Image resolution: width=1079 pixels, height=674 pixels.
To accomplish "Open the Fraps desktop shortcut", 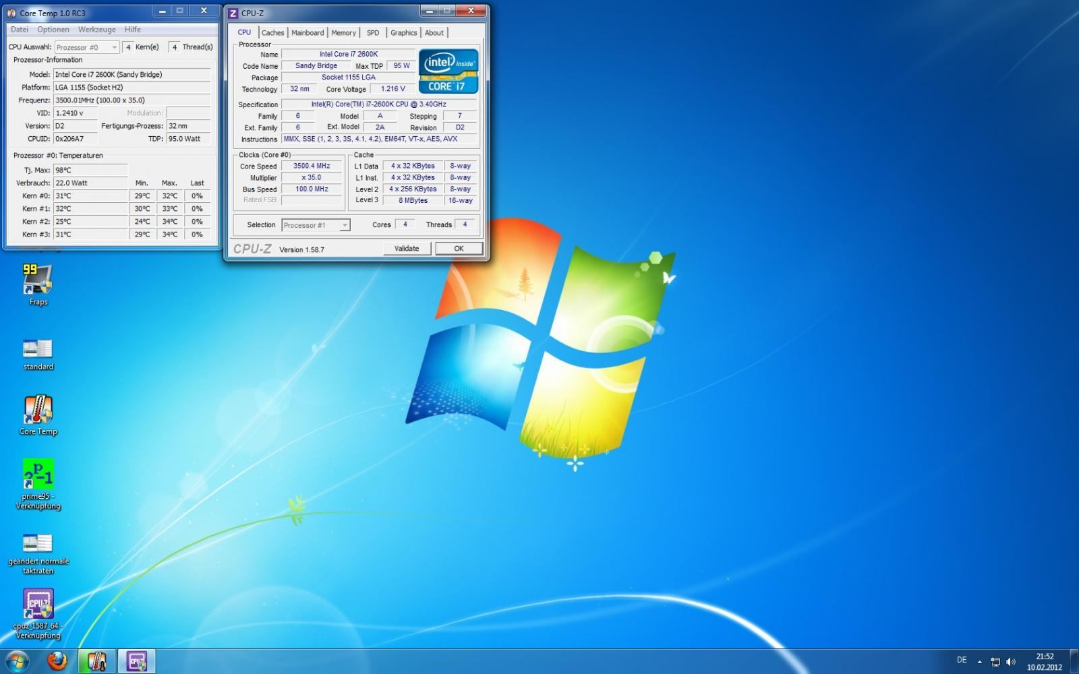I will click(x=38, y=284).
